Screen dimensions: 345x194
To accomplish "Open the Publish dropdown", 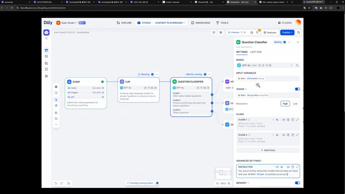I will [x=287, y=32].
